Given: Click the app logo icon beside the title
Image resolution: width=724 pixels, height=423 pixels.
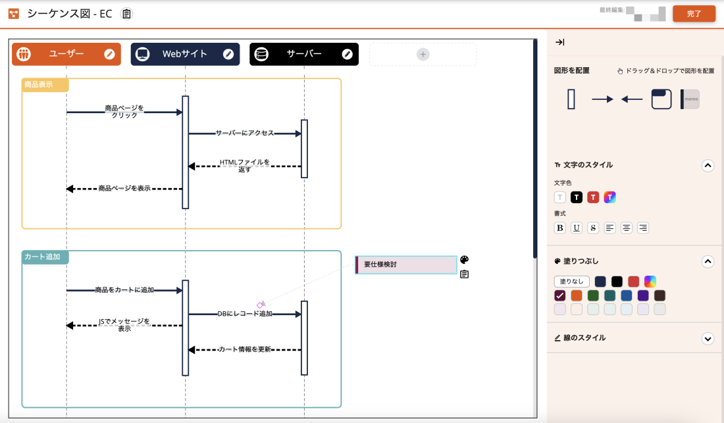Looking at the screenshot, I should tap(14, 14).
